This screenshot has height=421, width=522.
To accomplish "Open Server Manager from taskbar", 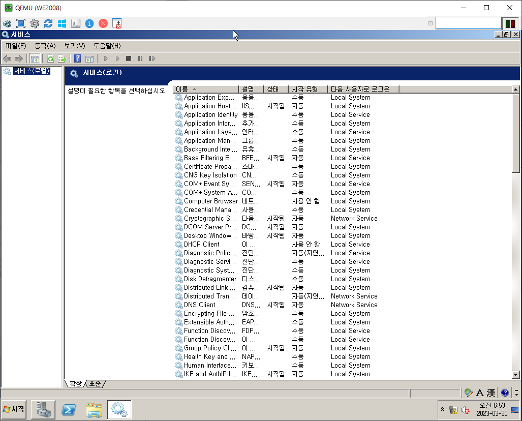I will point(43,410).
